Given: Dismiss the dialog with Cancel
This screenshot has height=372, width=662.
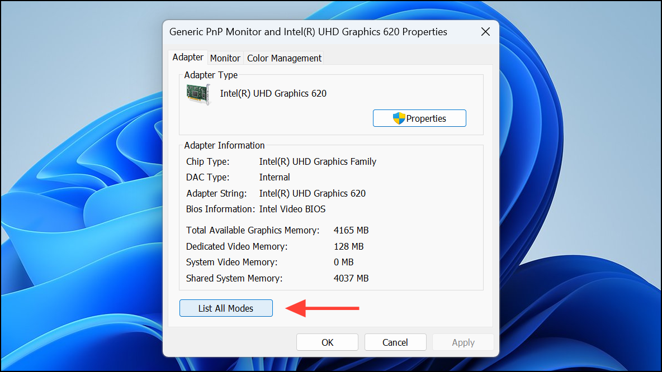Looking at the screenshot, I should click(x=395, y=342).
